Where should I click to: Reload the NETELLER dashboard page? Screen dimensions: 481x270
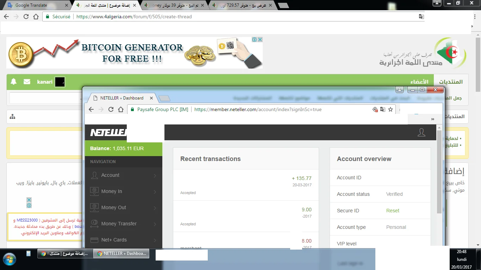coord(111,109)
